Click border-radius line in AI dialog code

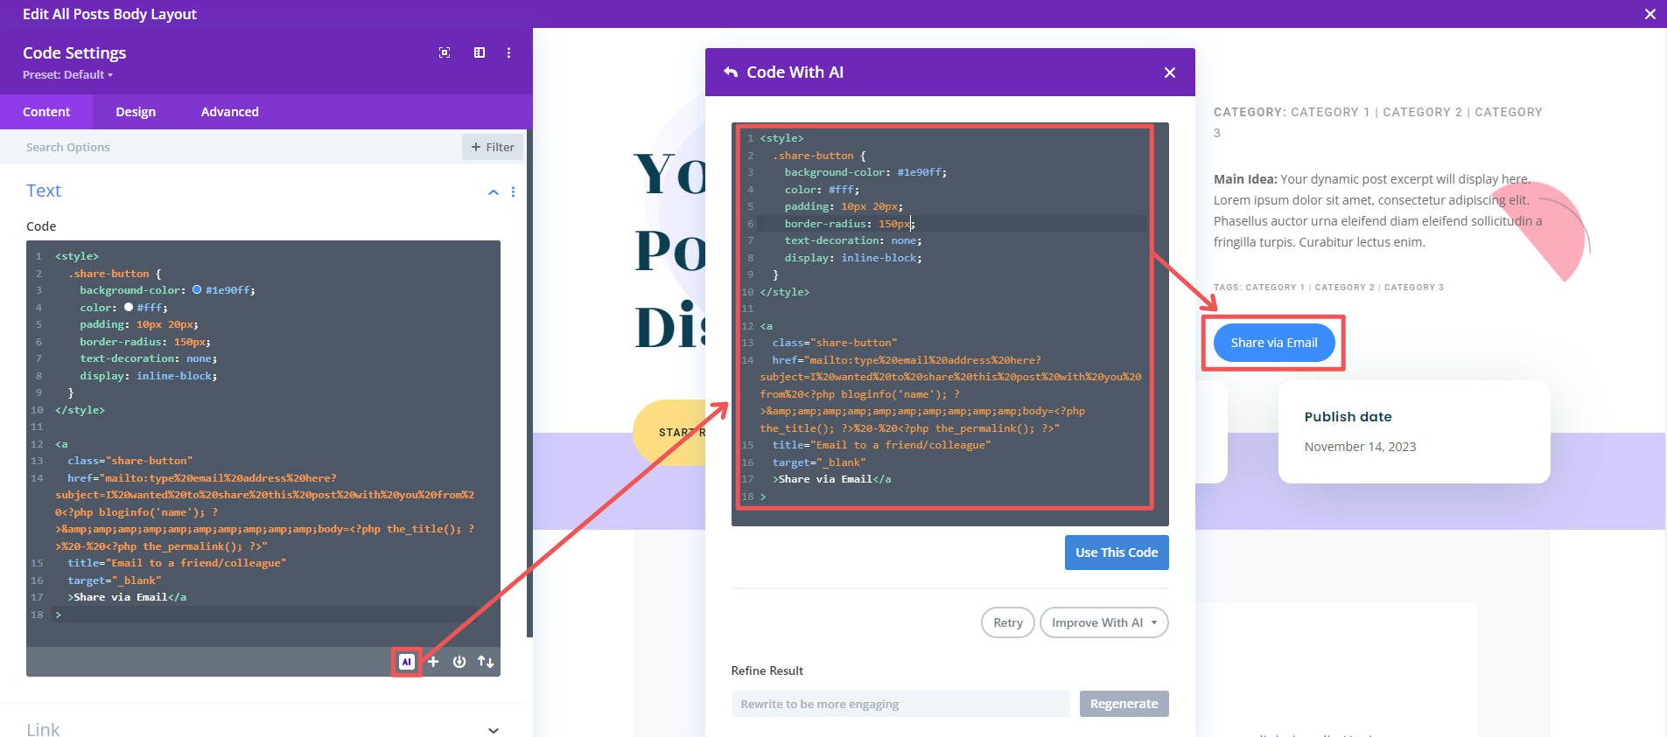point(849,224)
